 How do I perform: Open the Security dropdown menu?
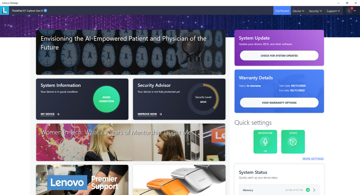[x=315, y=11]
